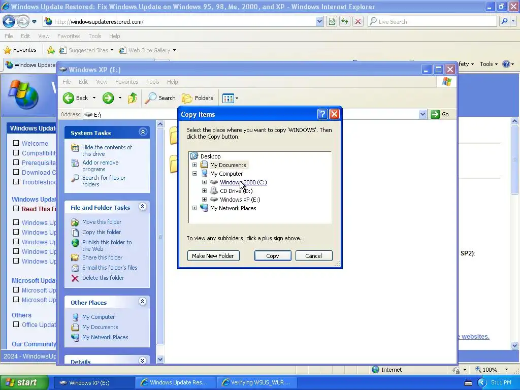This screenshot has height=390, width=520.
Task: Open Internet Explorer's Help menu
Action: [x=114, y=36]
